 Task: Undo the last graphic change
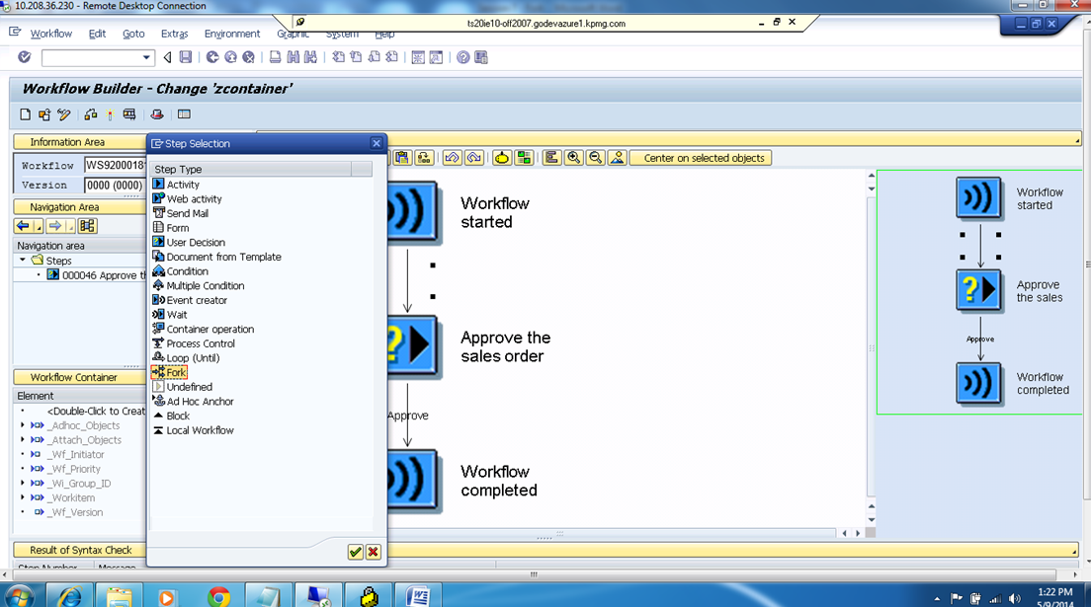point(452,158)
